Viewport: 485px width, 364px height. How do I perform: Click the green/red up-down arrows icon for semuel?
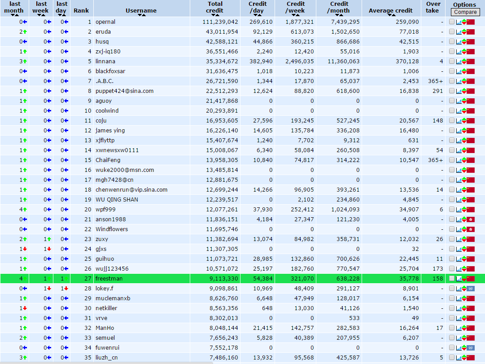(x=464, y=338)
